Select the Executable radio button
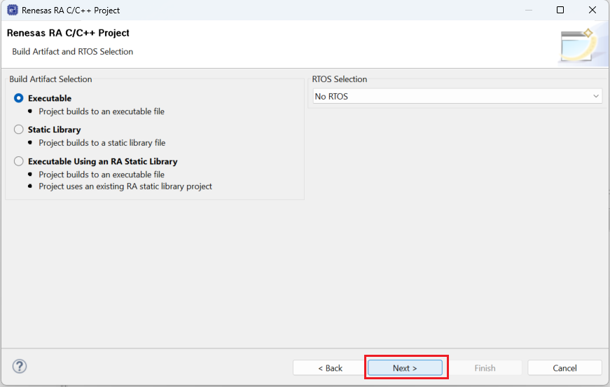 pyautogui.click(x=18, y=98)
